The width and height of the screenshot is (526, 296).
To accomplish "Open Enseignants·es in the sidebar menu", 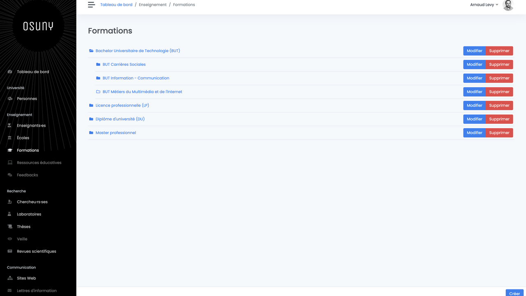I will pos(31,125).
